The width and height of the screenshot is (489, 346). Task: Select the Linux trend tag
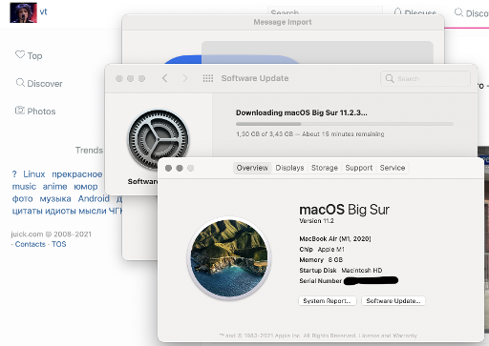coord(34,174)
